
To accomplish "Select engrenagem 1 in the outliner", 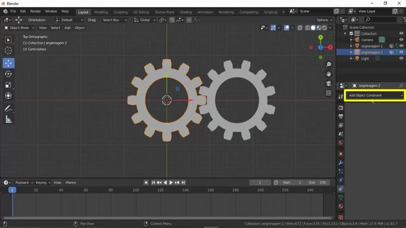I will pos(372,46).
